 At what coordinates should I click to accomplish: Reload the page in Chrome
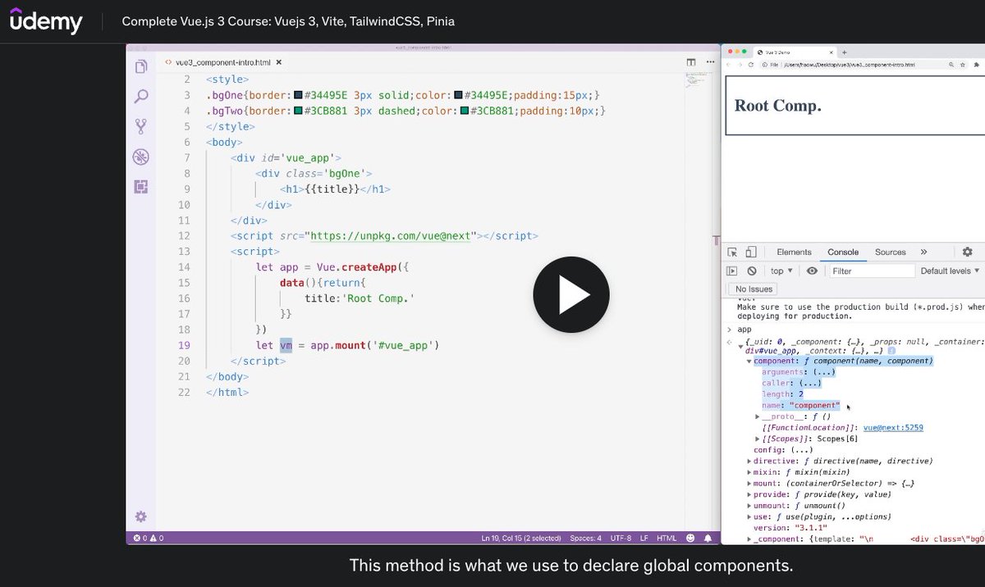[x=750, y=64]
